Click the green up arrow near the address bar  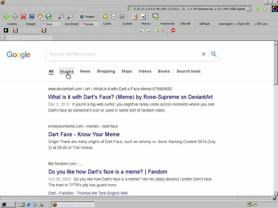pyautogui.click(x=264, y=9)
